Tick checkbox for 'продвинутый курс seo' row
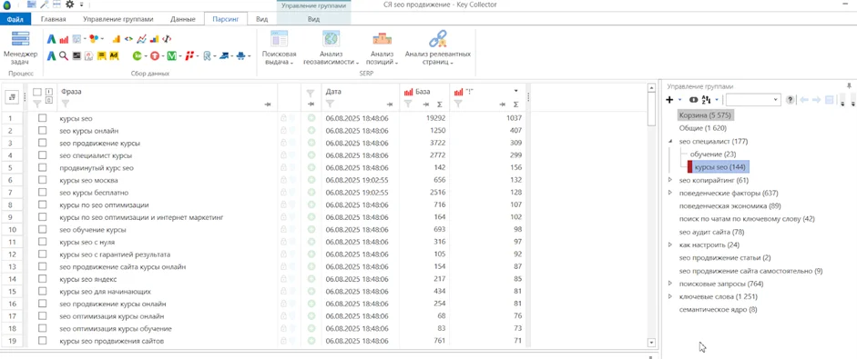 coord(42,167)
